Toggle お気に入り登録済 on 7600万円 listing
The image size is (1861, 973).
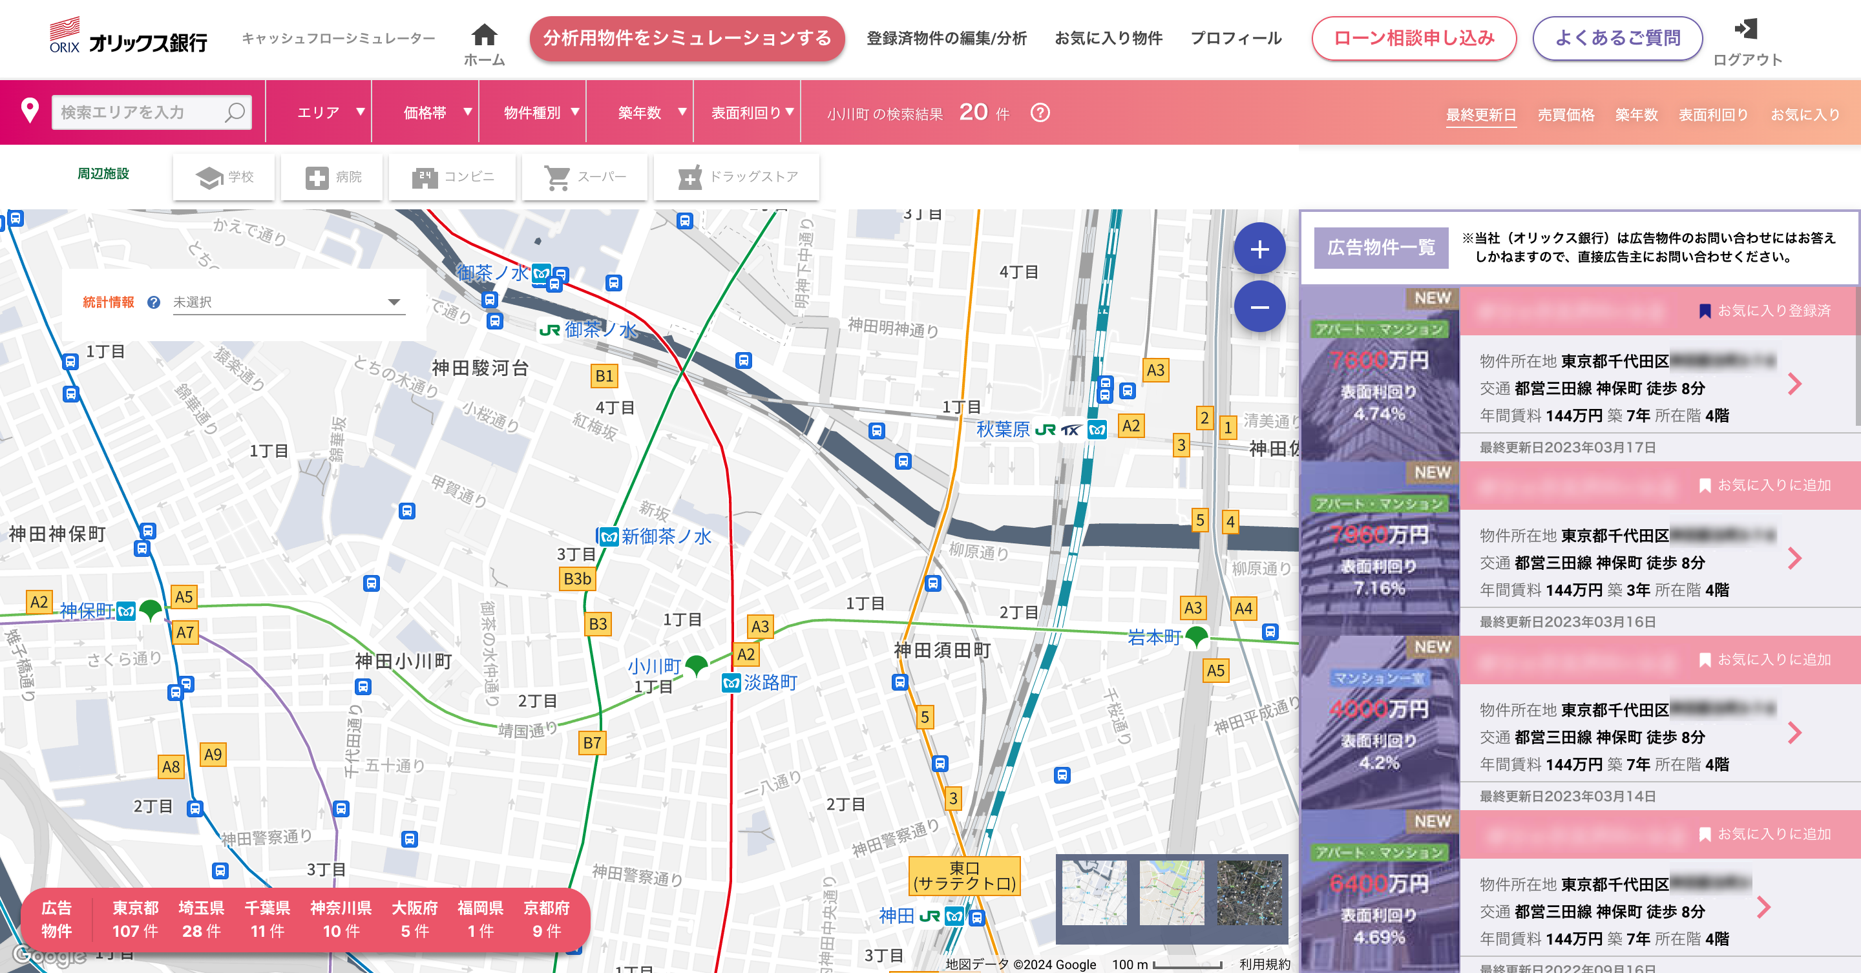pyautogui.click(x=1764, y=311)
